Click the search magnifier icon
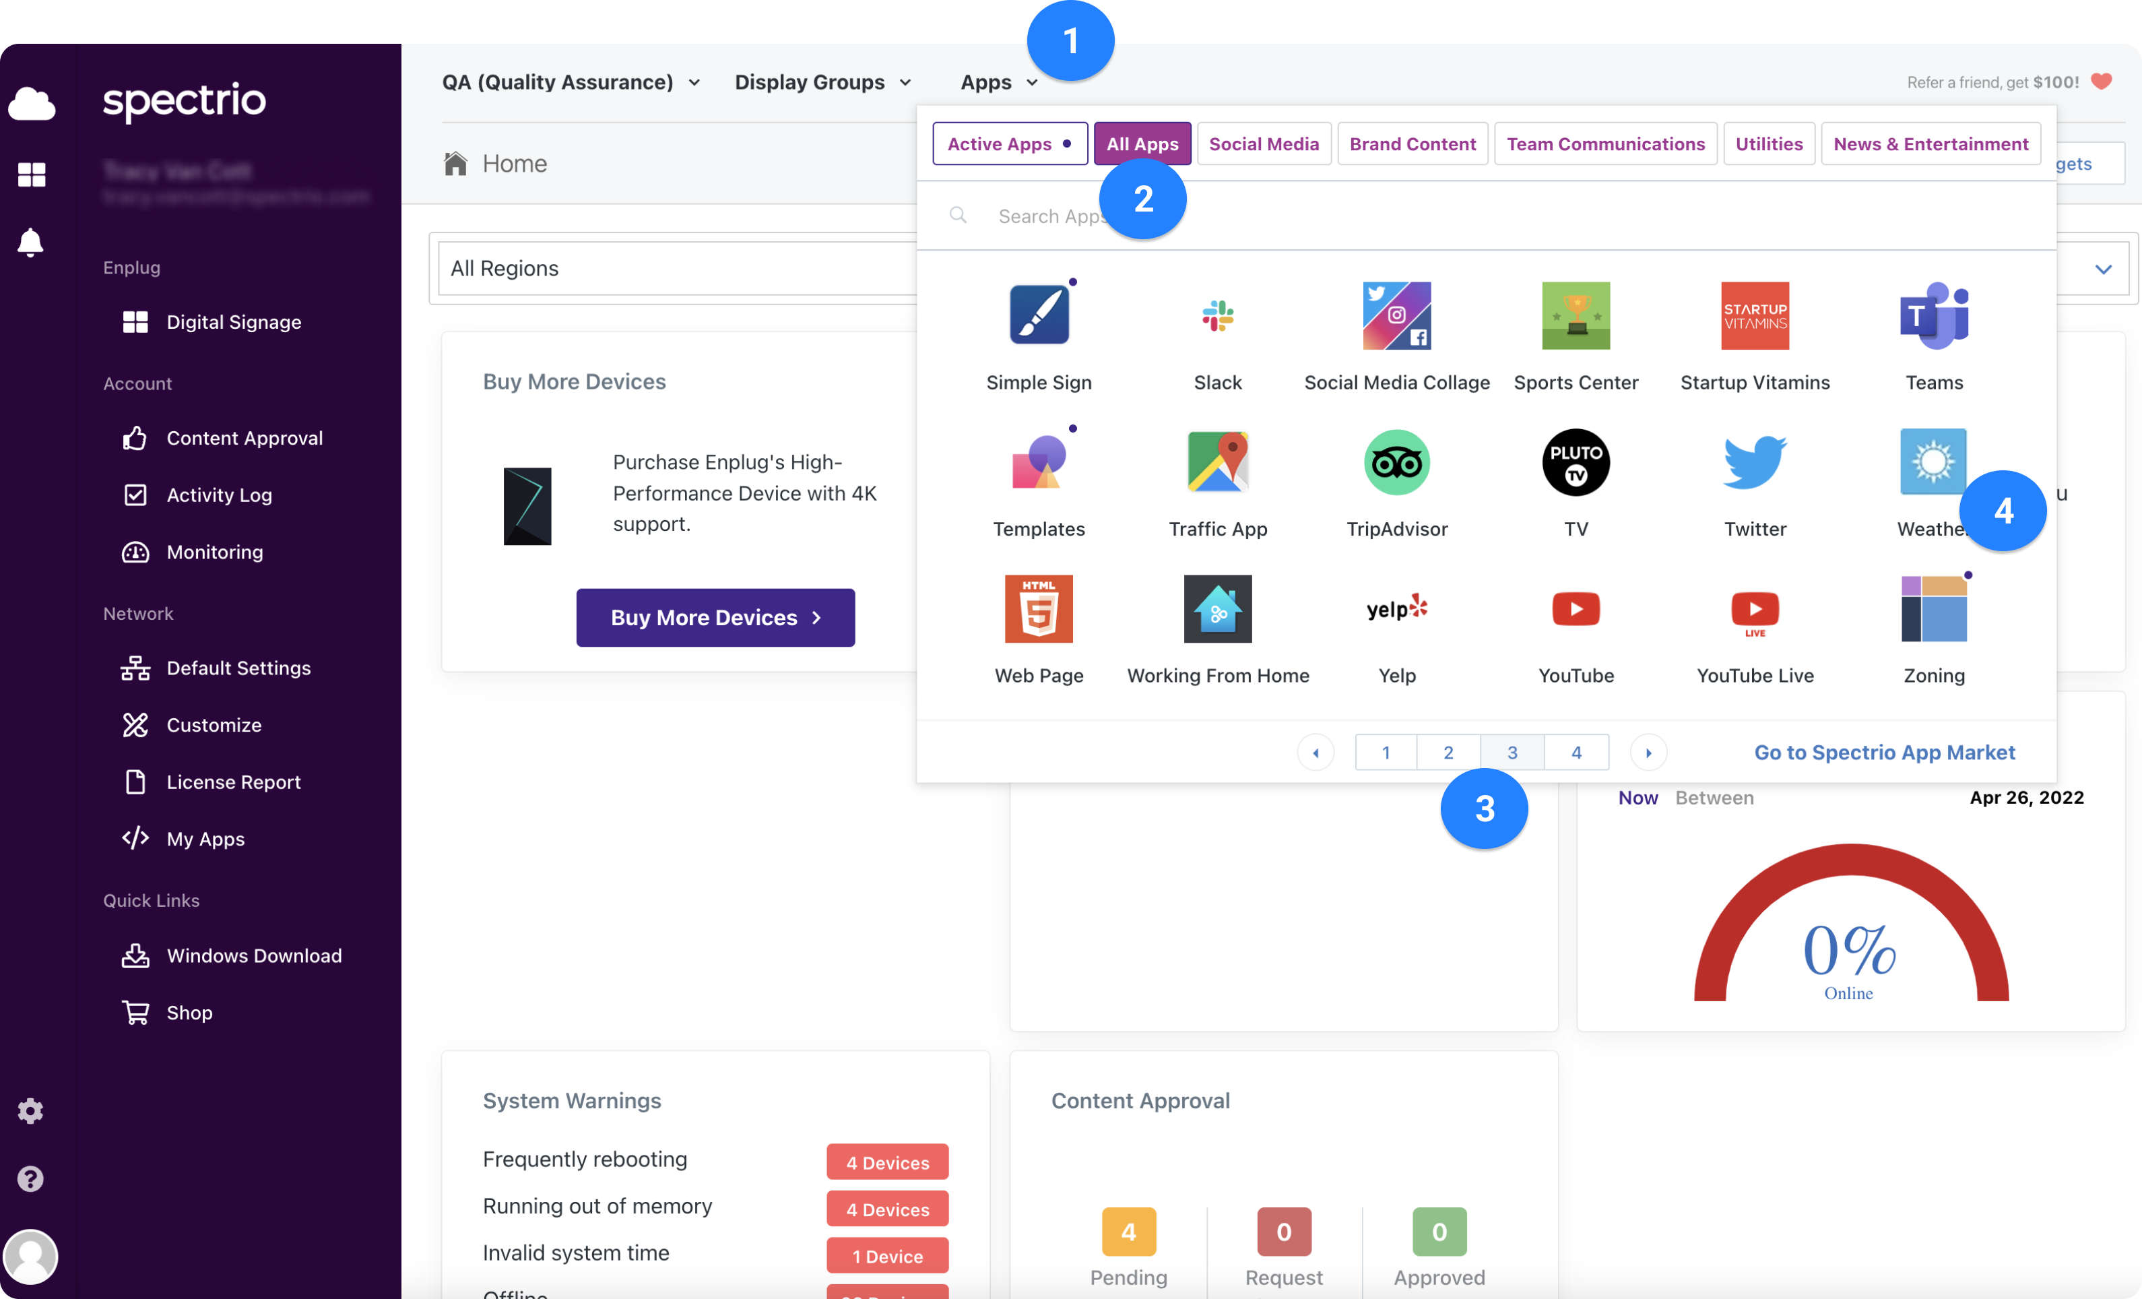This screenshot has height=1299, width=2142. 958,215
